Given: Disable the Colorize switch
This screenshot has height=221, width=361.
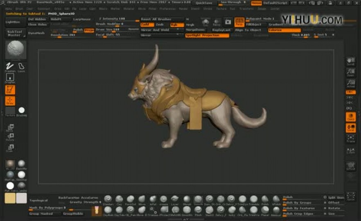Looking at the screenshot, I should point(284,30).
